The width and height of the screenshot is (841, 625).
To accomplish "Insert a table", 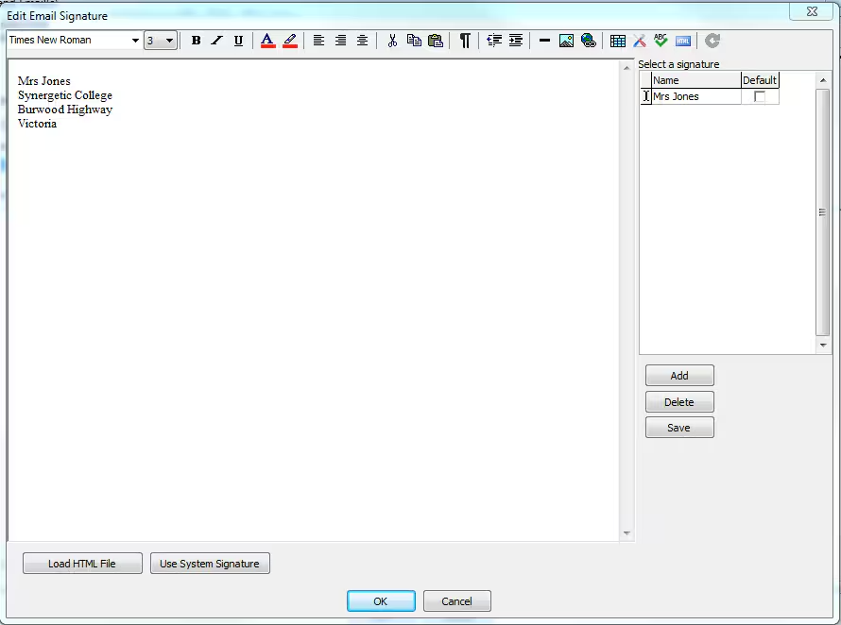I will pos(618,41).
